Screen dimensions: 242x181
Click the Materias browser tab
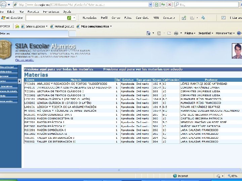[34, 34]
